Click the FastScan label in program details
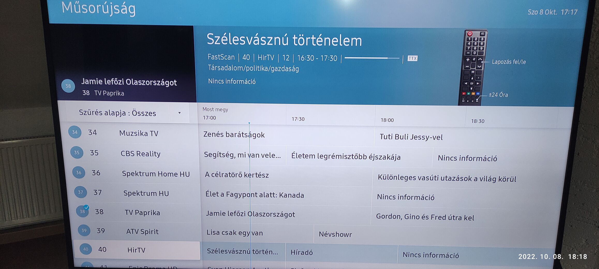Screen dimensions: 599x269 click(221, 57)
